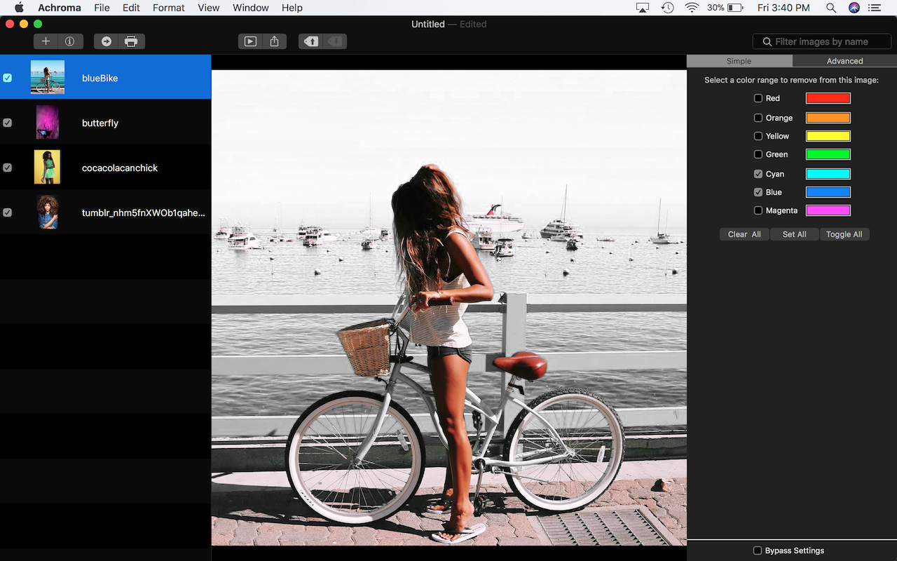Click the magenta color swatch
Image resolution: width=897 pixels, height=561 pixels.
point(828,210)
